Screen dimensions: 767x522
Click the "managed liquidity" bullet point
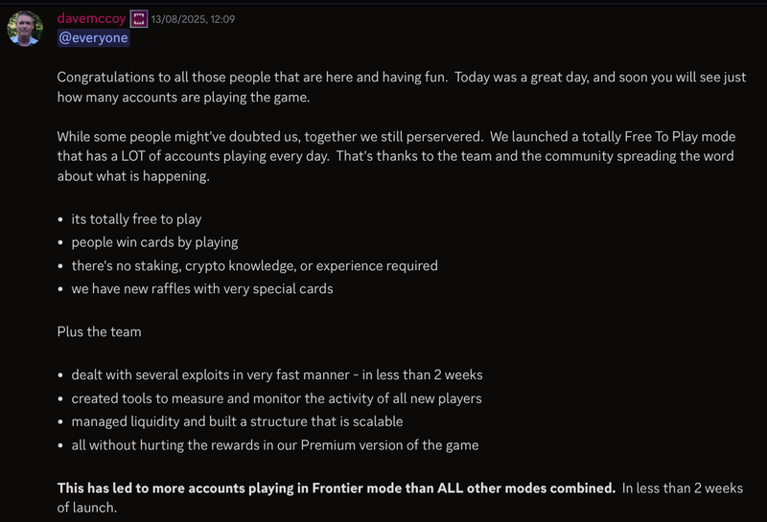pyautogui.click(x=237, y=421)
